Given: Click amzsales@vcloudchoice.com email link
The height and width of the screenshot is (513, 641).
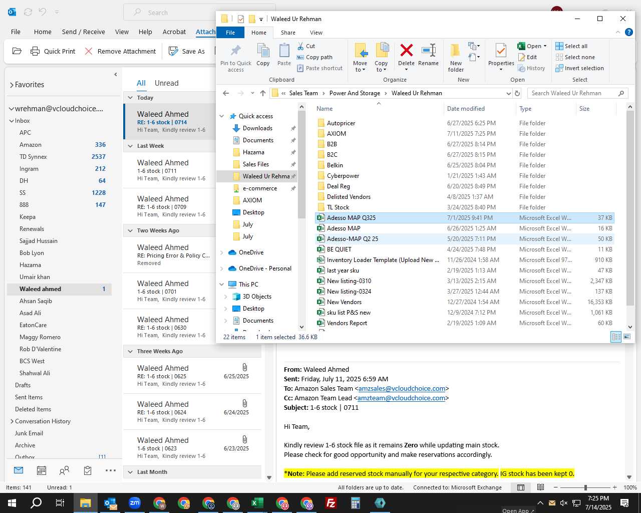Looking at the screenshot, I should point(402,389).
